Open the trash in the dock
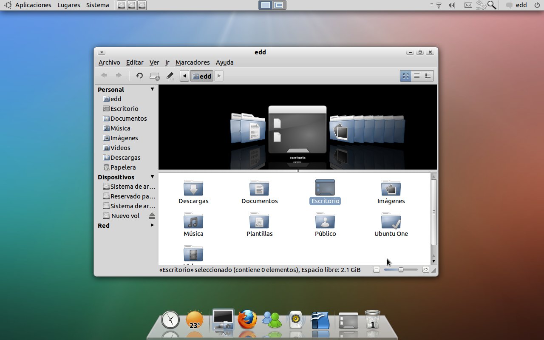544x340 pixels. [372, 320]
